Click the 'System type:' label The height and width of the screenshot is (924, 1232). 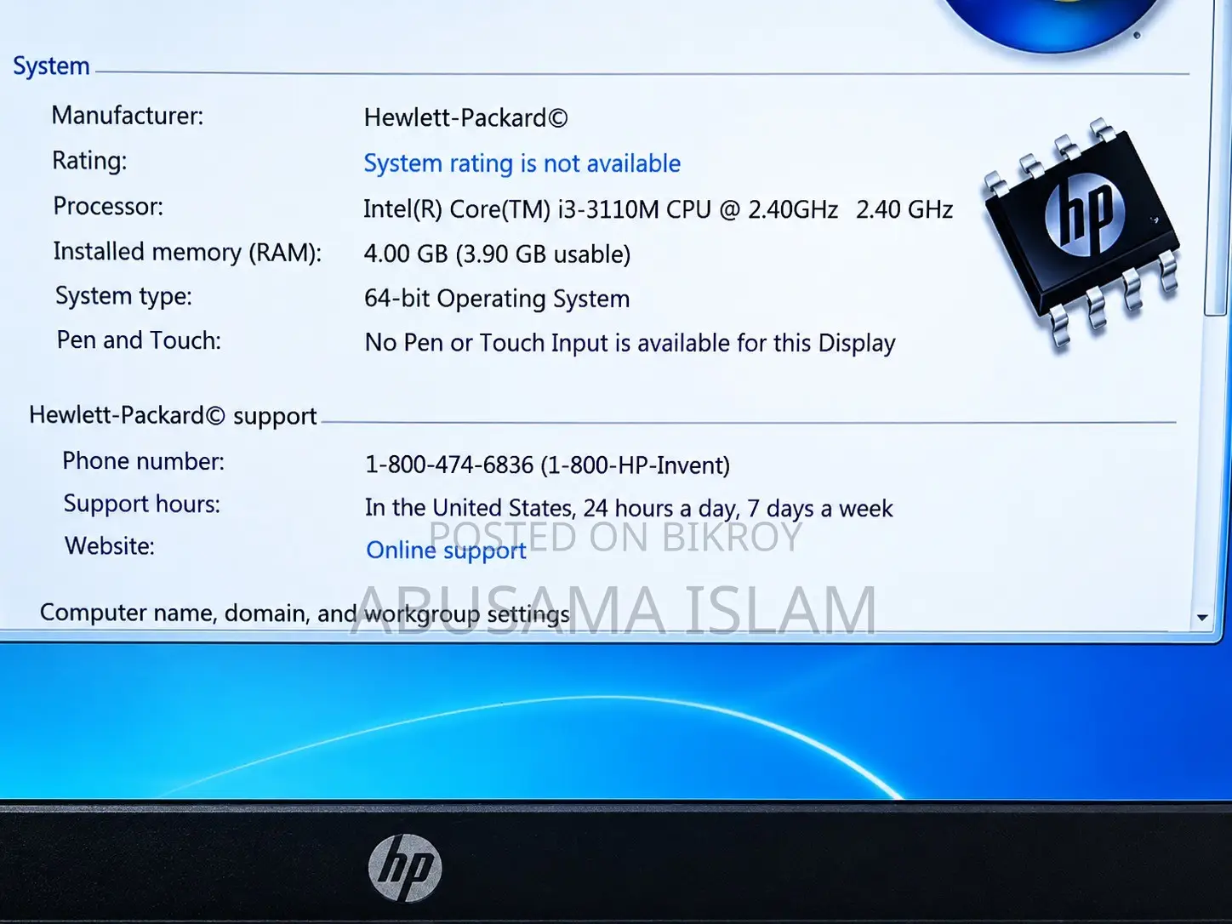[x=123, y=297]
